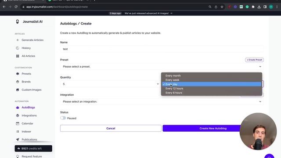The width and height of the screenshot is (281, 158).
Task: Open the Calendar sidebar link
Action: [27, 123]
